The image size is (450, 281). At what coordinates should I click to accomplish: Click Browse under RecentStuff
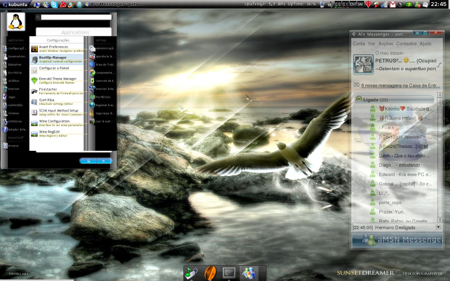tap(14, 146)
